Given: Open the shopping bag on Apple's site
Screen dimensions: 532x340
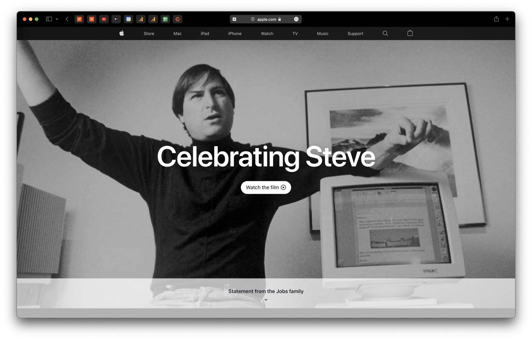Looking at the screenshot, I should [x=410, y=33].
